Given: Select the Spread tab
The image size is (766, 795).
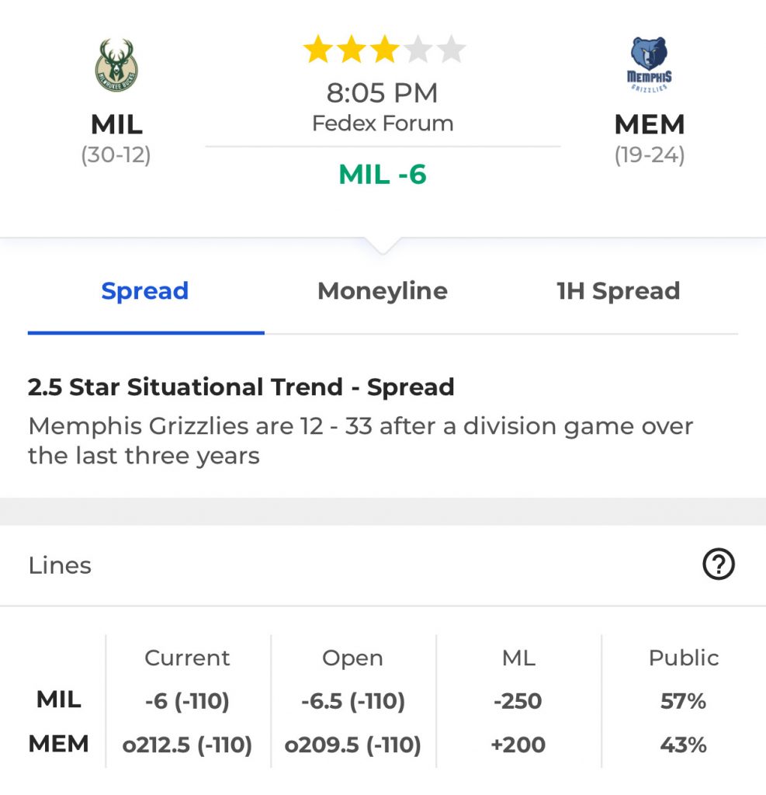Looking at the screenshot, I should (x=145, y=291).
